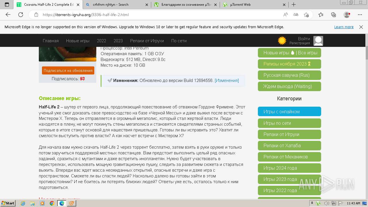Viewport: 368px width, 207px height.
Task: Open Репаки от Игрухи in top menu
Action: (x=147, y=41)
